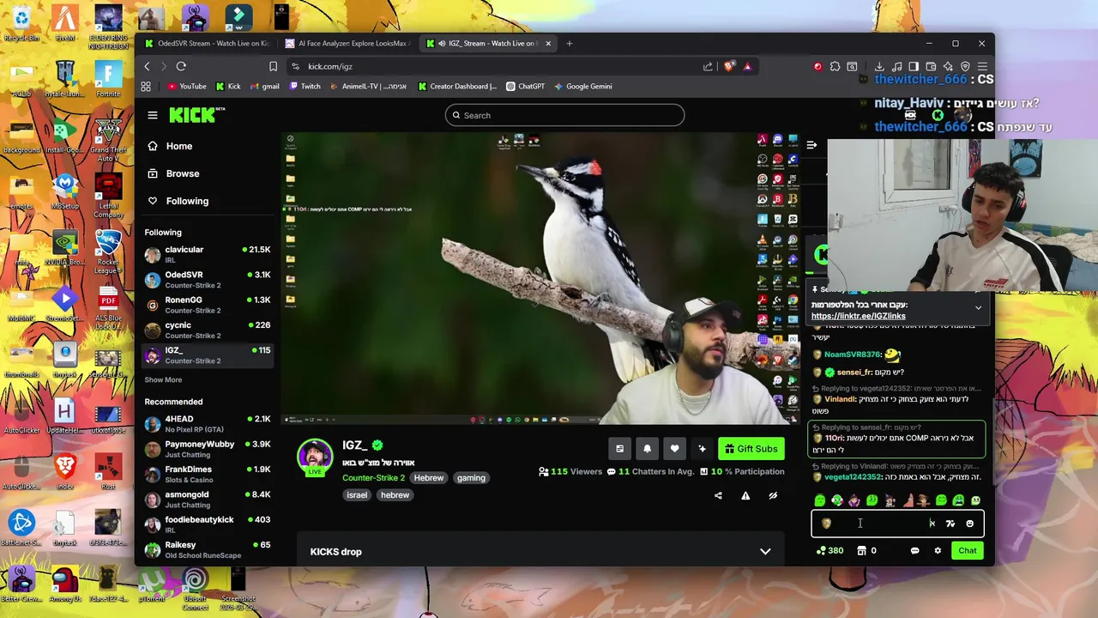Image resolution: width=1098 pixels, height=618 pixels.
Task: Open Counter-Strike 2 category link
Action: (x=373, y=477)
